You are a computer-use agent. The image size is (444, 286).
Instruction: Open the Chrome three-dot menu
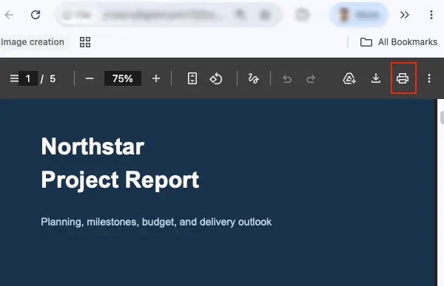431,15
